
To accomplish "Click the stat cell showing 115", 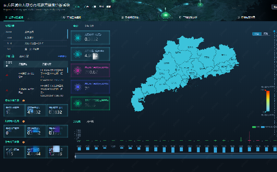I will point(14,152).
